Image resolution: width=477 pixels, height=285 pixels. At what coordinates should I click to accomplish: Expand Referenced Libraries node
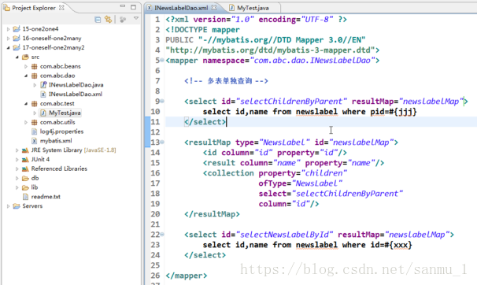click(17, 168)
